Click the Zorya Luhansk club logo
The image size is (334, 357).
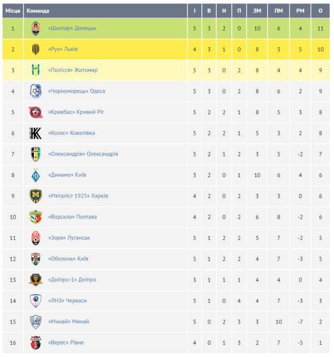click(x=35, y=238)
